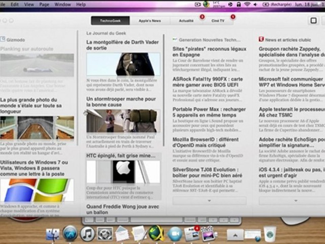Click the highway planking thumbnail
325x244 pixels.
[37, 65]
